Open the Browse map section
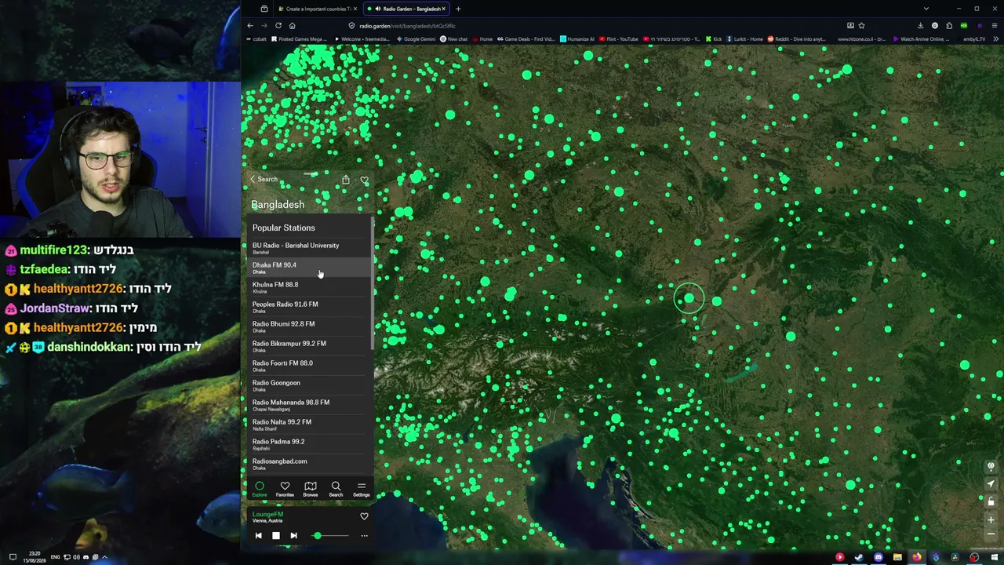The width and height of the screenshot is (1004, 565). pyautogui.click(x=311, y=489)
